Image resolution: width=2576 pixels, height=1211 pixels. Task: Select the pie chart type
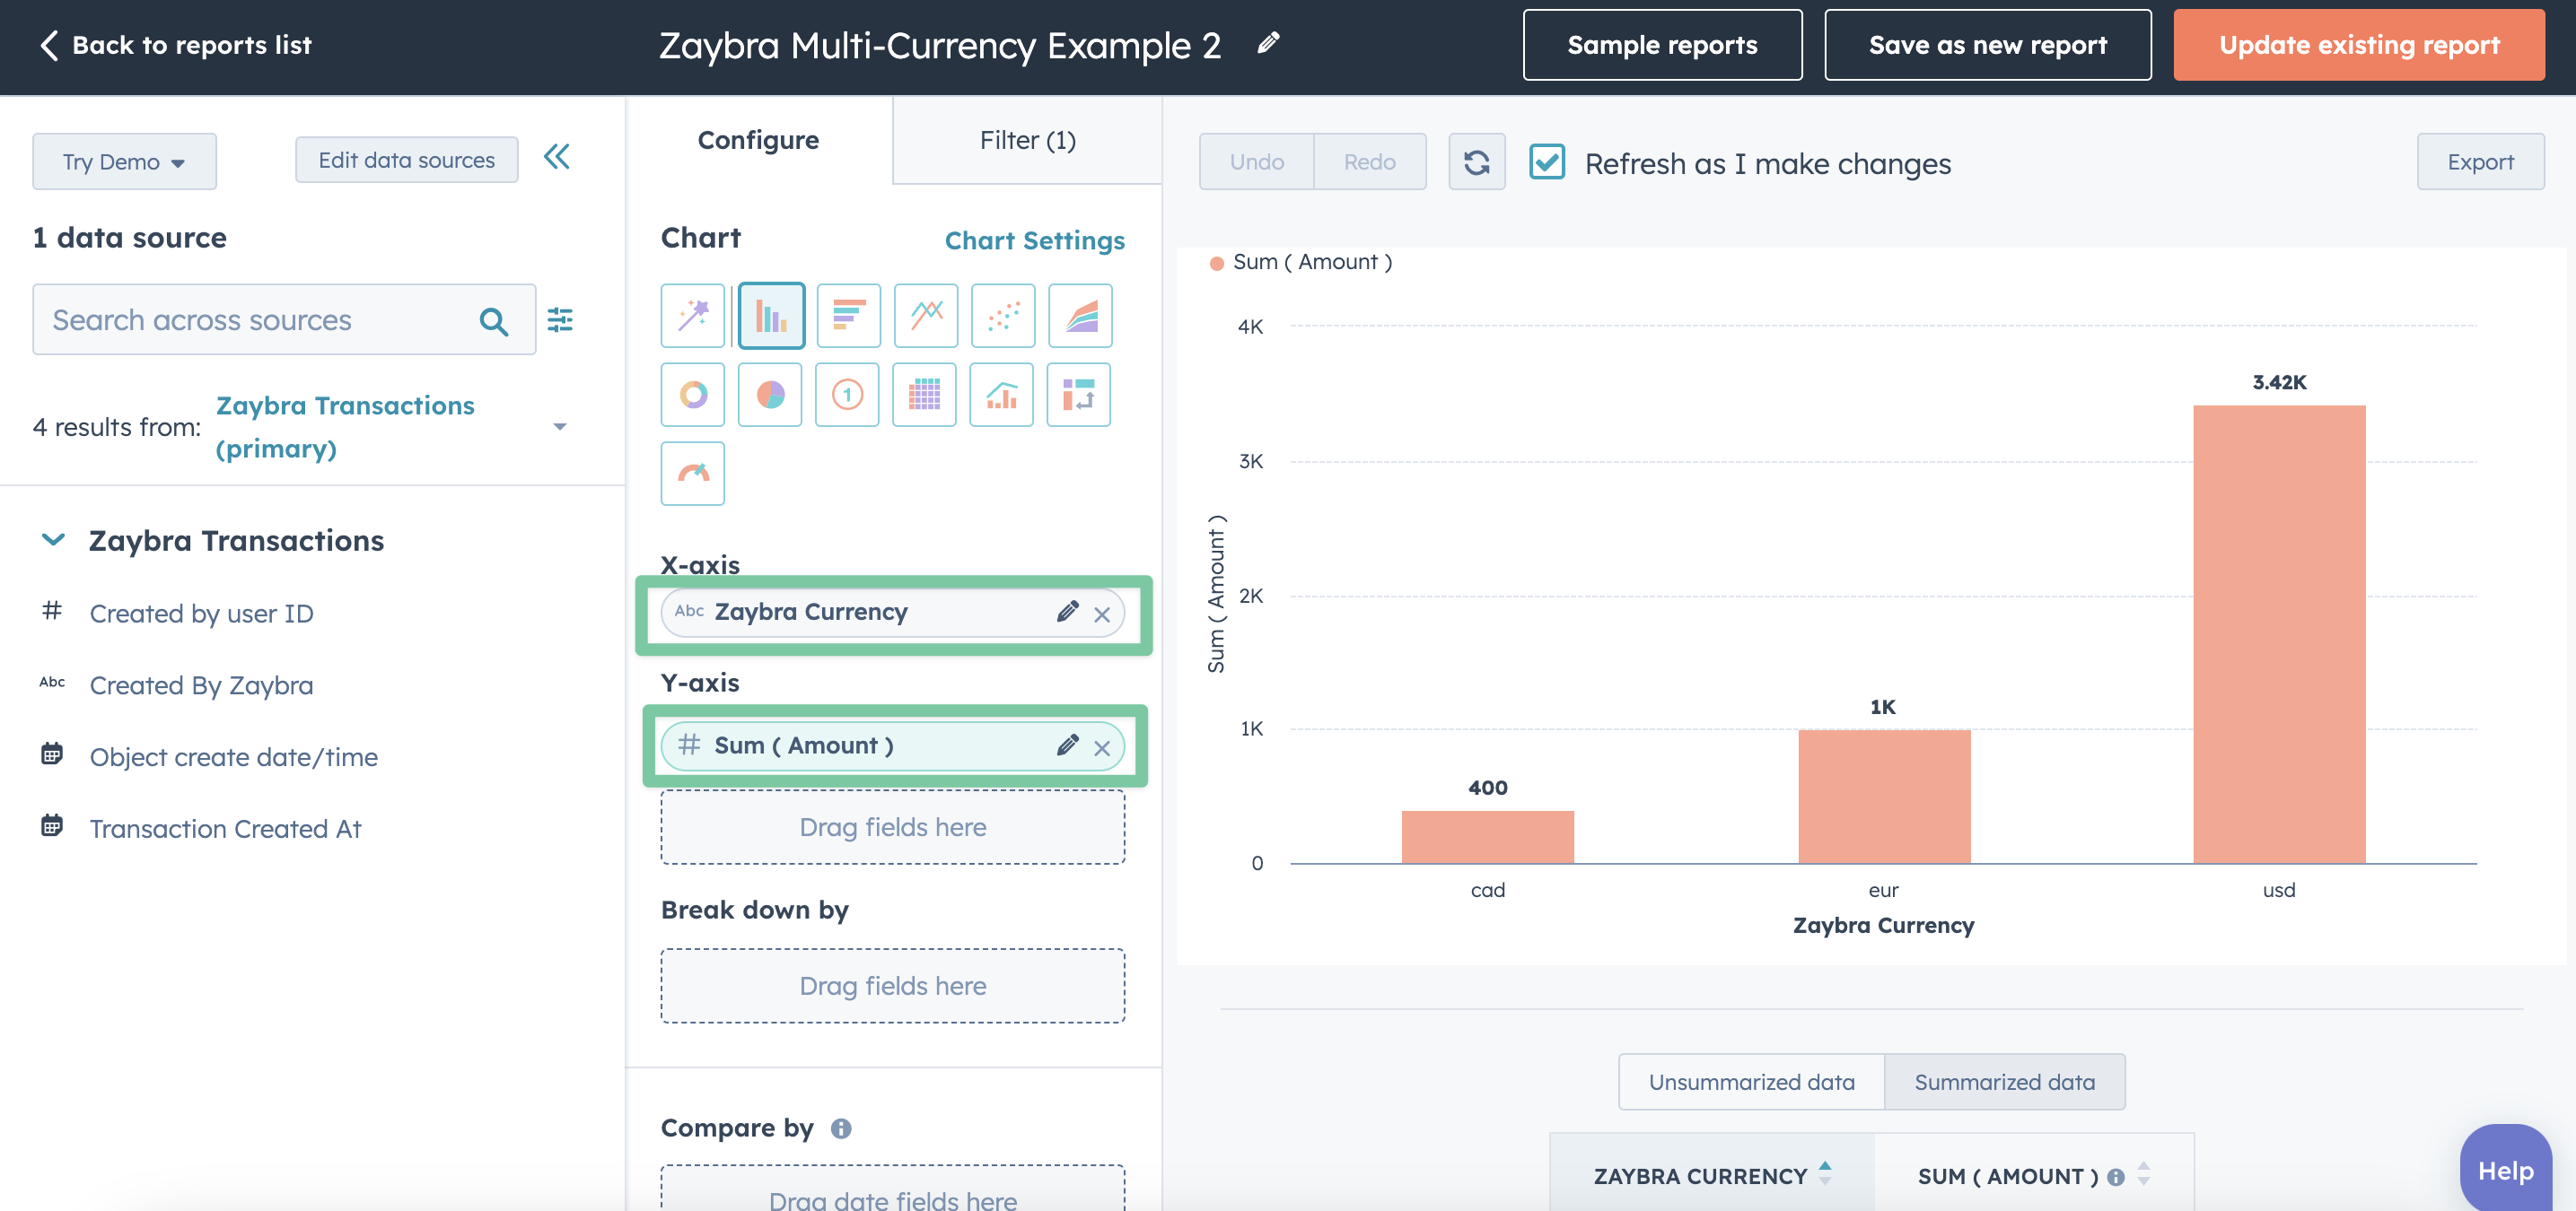tap(770, 395)
